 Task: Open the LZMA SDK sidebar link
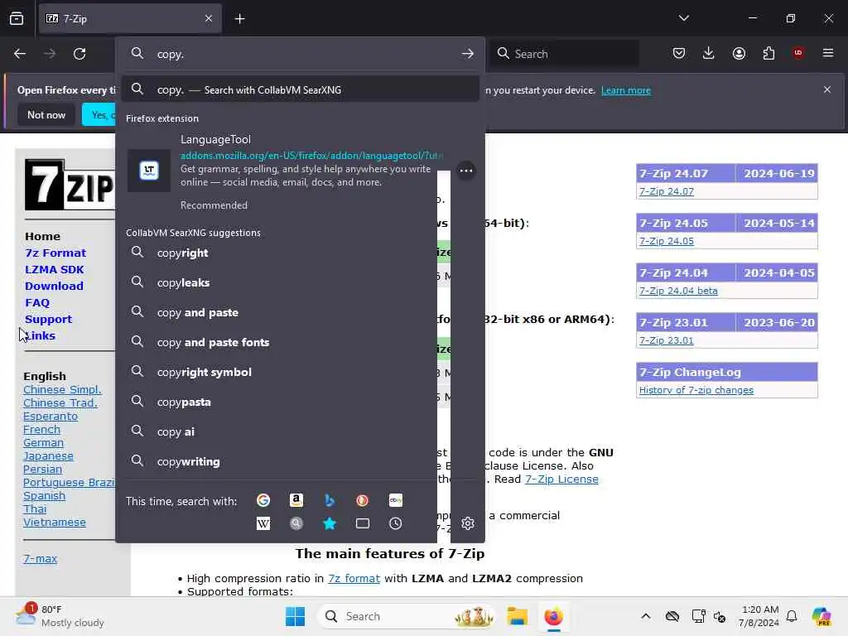(54, 269)
